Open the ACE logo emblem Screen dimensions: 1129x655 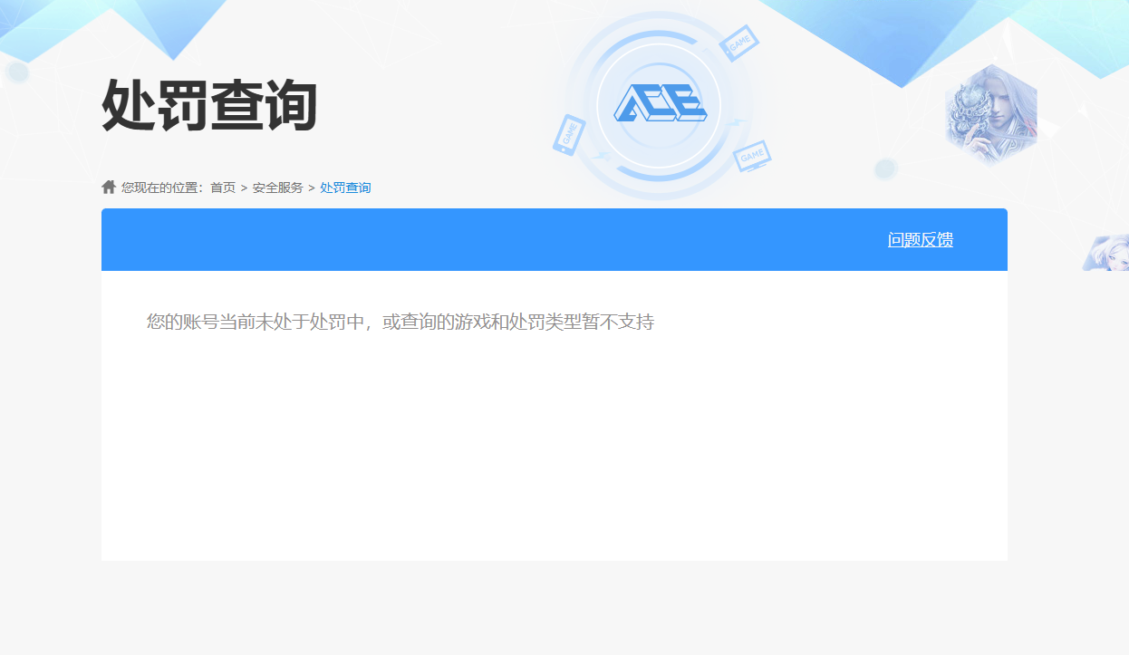point(659,102)
